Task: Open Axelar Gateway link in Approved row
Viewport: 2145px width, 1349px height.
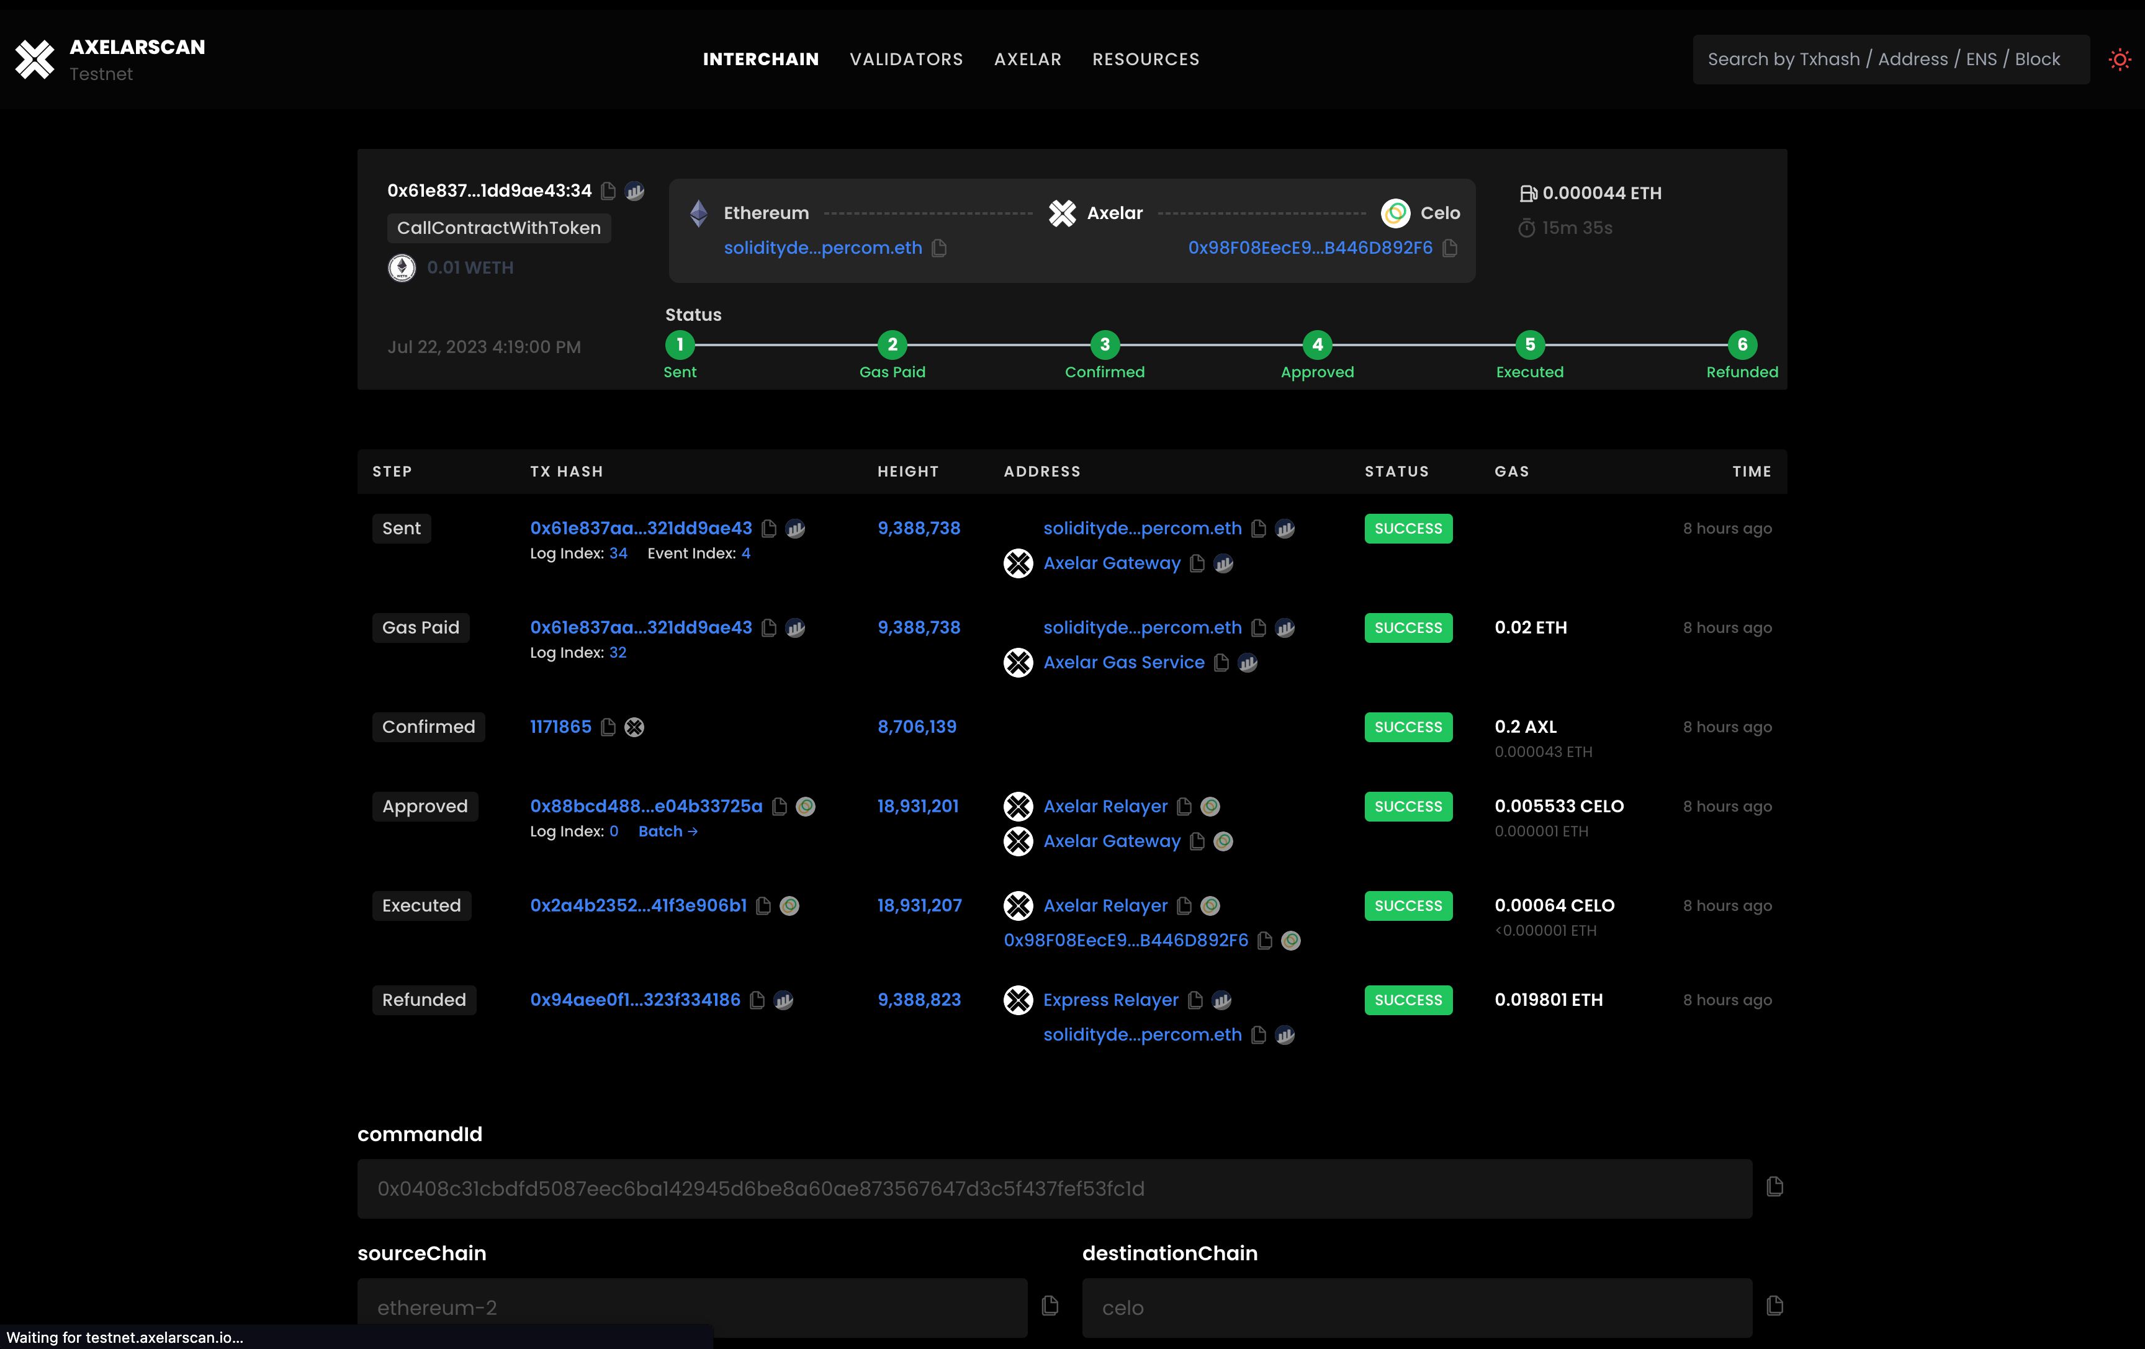Action: pos(1112,841)
